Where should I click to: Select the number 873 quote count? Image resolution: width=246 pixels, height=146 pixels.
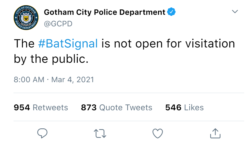pyautogui.click(x=89, y=107)
